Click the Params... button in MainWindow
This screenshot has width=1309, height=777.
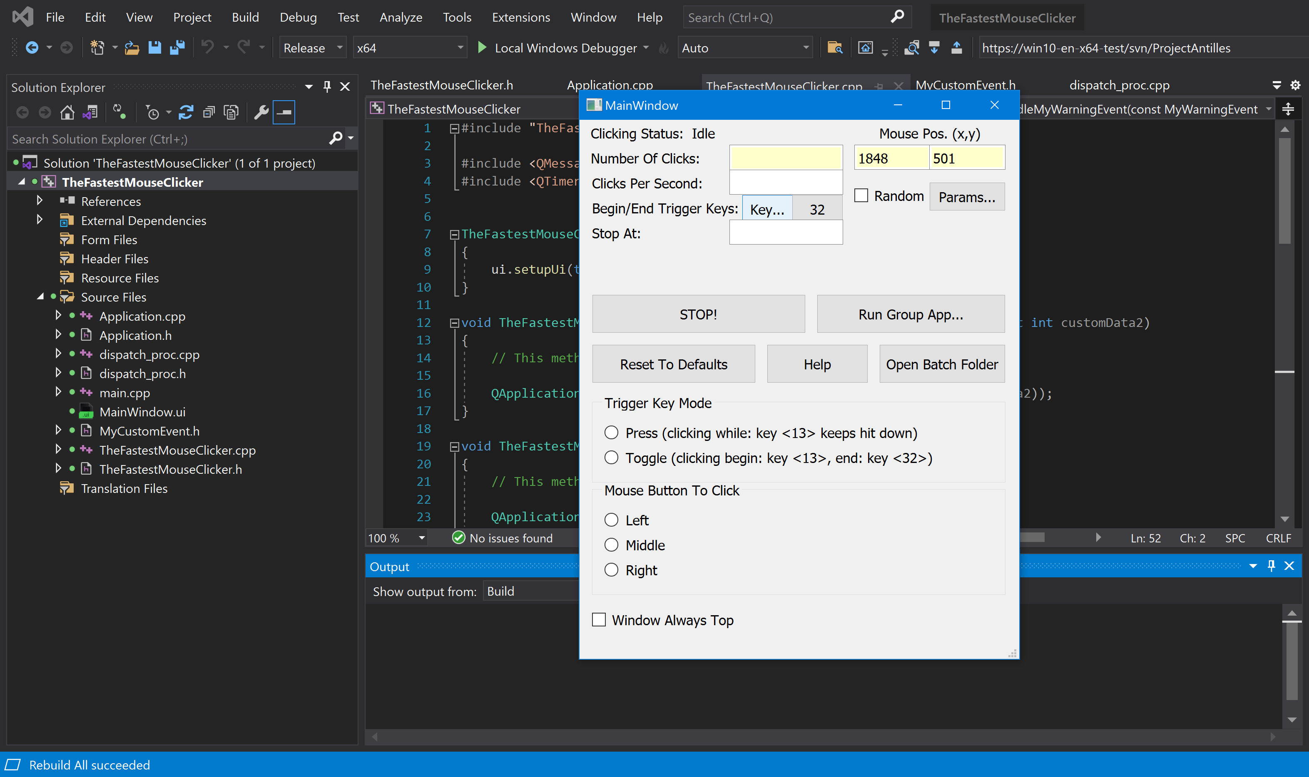[x=966, y=196]
